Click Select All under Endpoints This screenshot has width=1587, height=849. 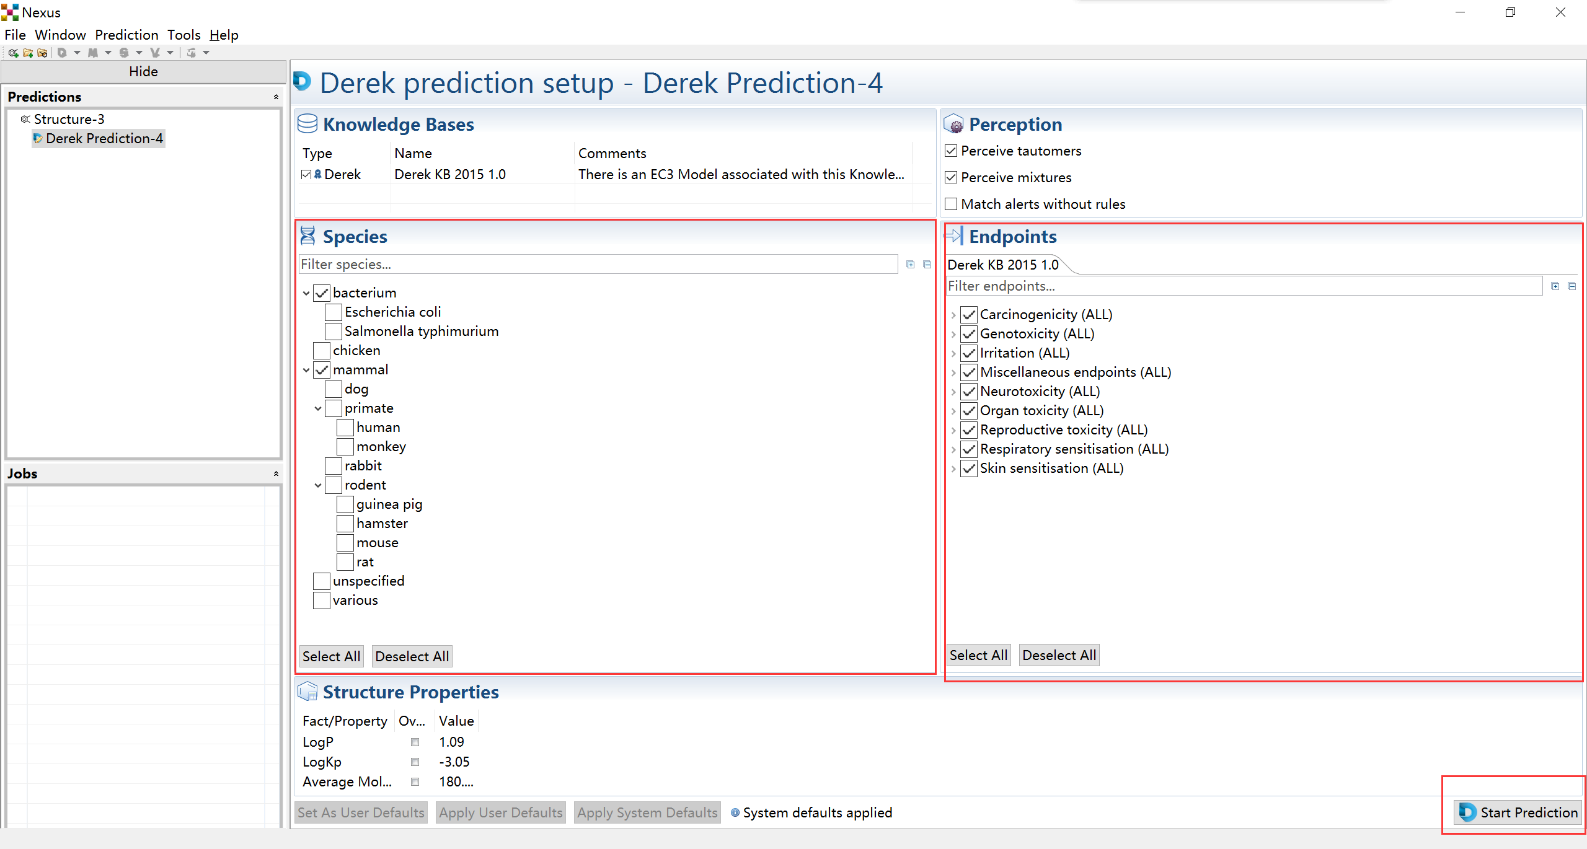[978, 655]
